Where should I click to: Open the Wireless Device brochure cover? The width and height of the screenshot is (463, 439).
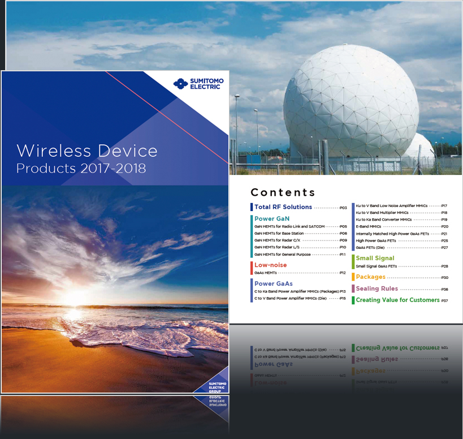click(115, 232)
